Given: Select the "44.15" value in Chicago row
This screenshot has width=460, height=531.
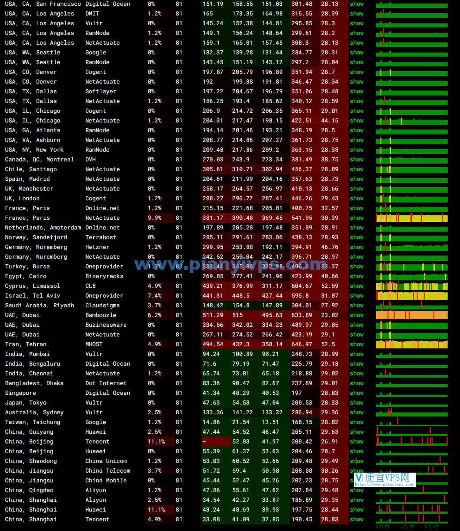Looking at the screenshot, I should (x=330, y=121).
